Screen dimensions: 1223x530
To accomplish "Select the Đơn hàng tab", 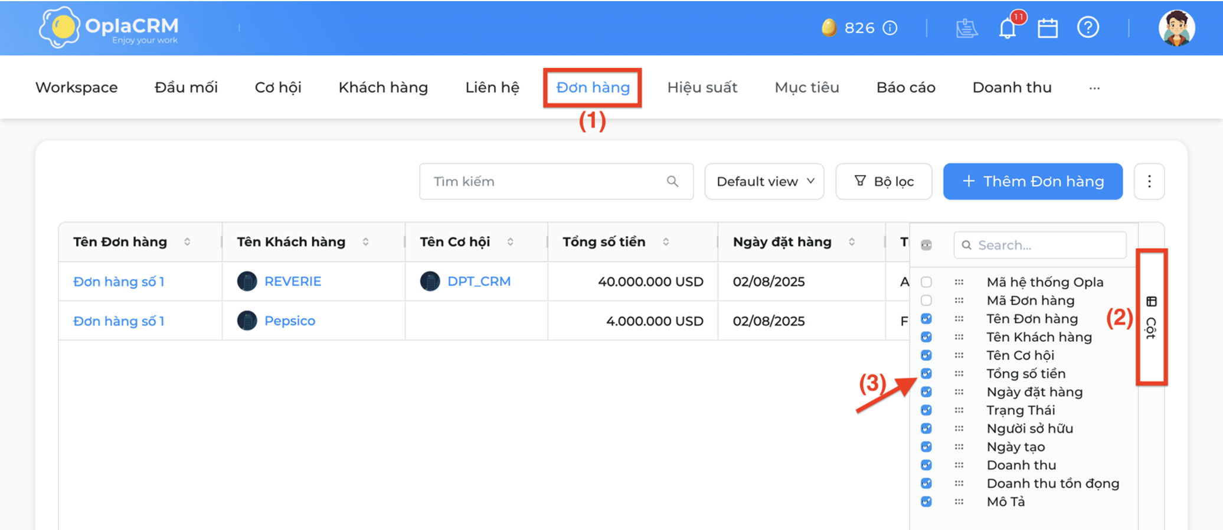I will click(593, 87).
